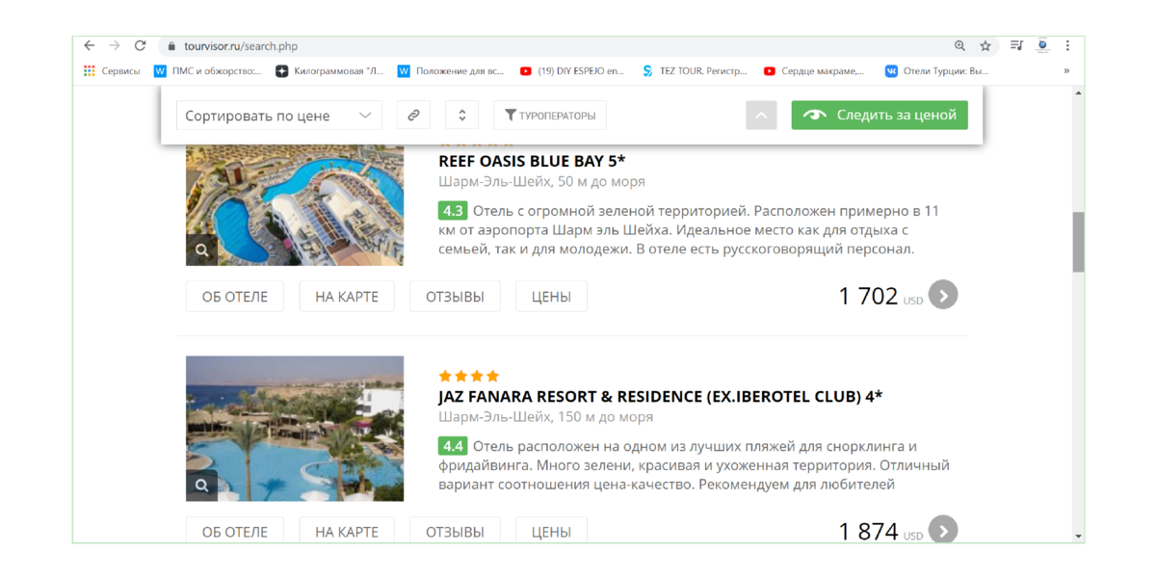
Task: Open the Килограммовая bookmark
Action: tap(330, 70)
